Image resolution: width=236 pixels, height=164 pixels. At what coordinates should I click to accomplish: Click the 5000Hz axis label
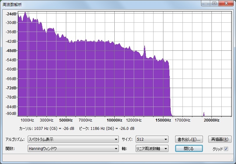point(66,120)
